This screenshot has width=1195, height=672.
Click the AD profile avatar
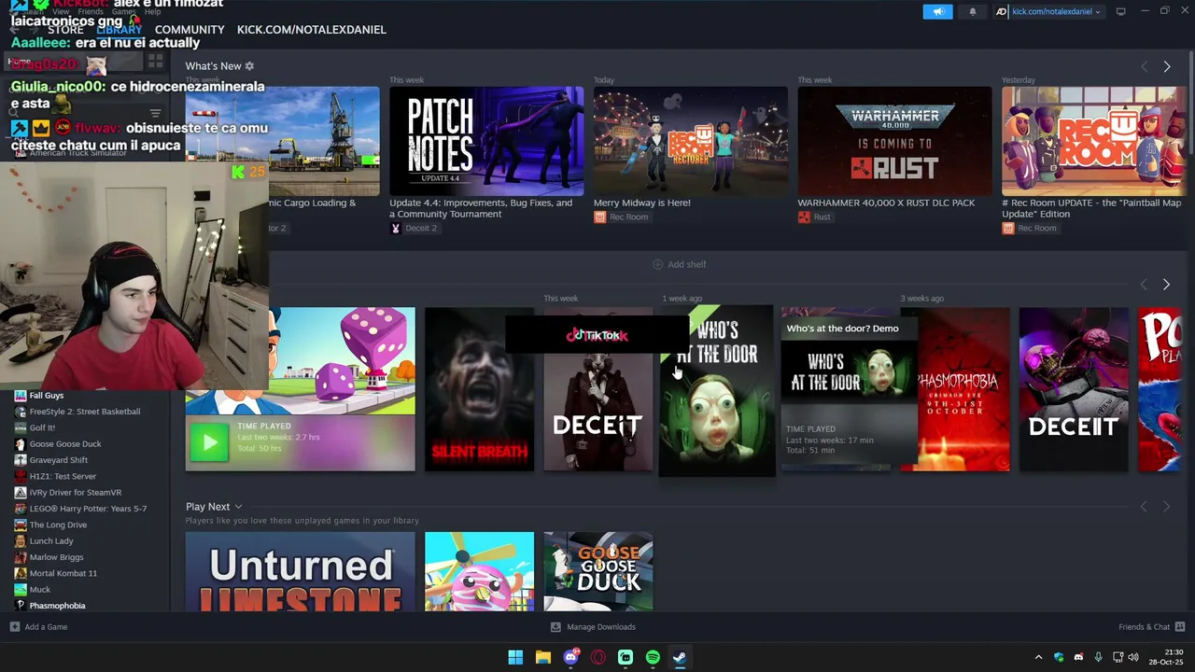(x=1001, y=11)
